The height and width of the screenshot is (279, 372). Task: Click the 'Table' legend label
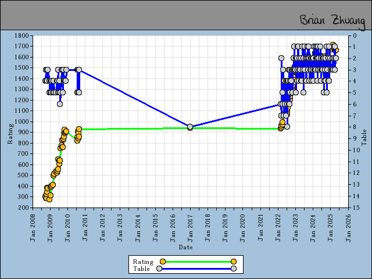coord(141,269)
